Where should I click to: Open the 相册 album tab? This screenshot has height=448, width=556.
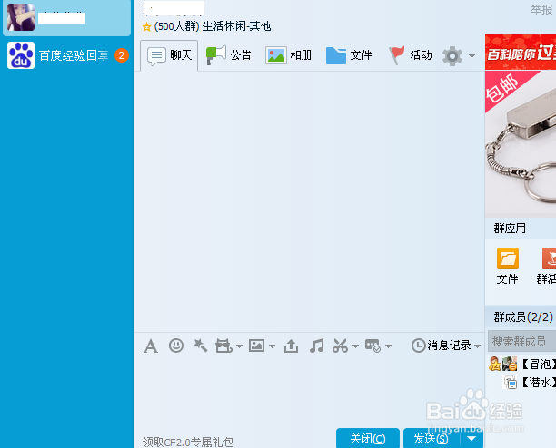tap(289, 55)
